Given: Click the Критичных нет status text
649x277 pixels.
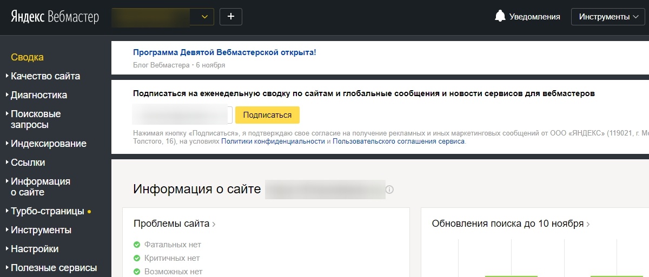Looking at the screenshot, I should click(x=172, y=258).
